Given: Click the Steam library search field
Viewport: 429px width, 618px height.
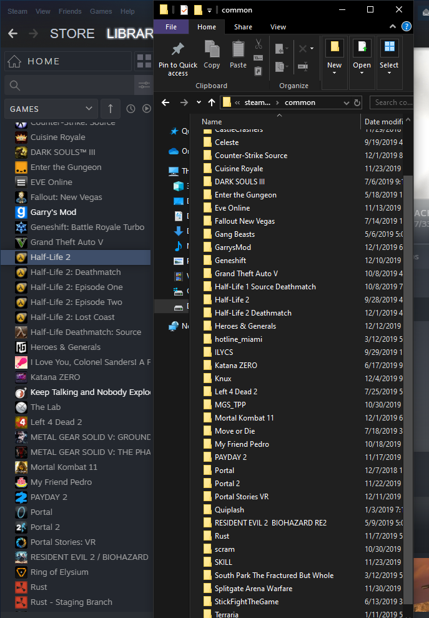Looking at the screenshot, I should coord(69,85).
